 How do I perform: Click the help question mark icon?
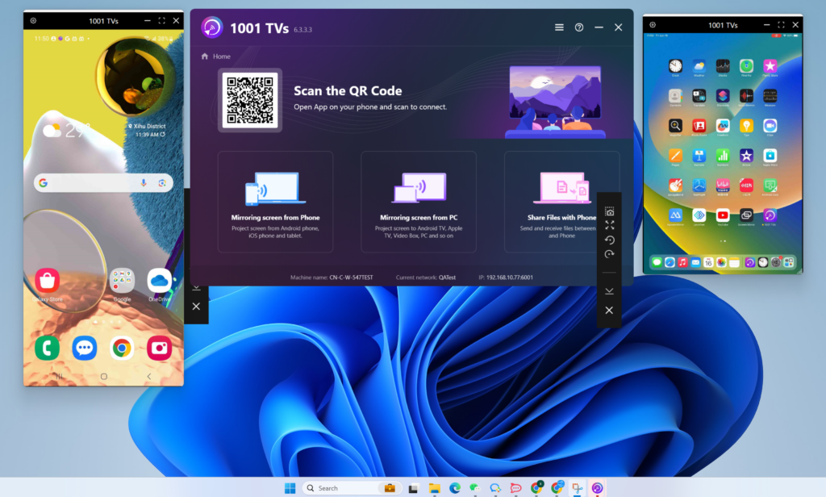579,27
